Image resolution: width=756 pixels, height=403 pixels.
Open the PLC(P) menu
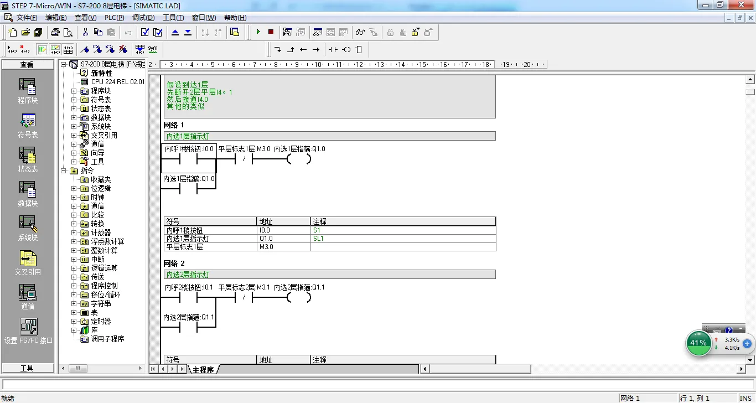point(114,18)
